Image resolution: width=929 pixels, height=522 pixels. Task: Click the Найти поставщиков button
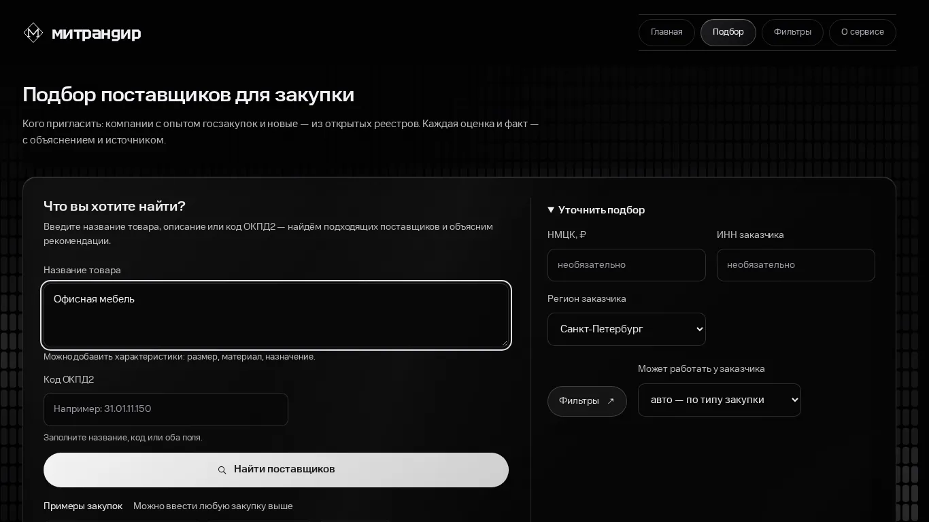point(276,470)
